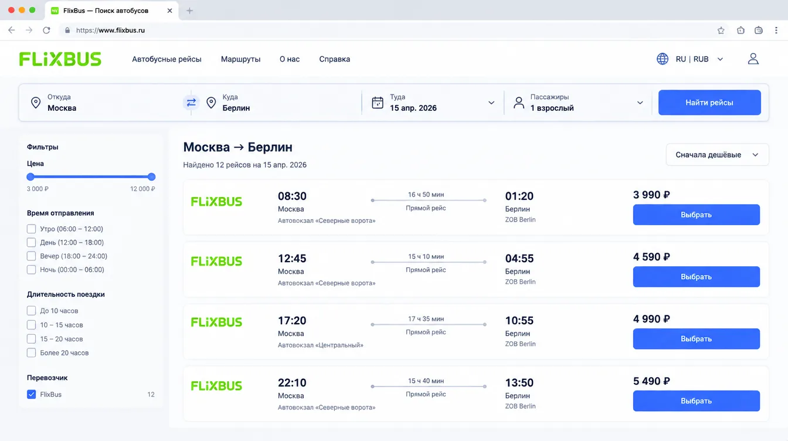Go to the Маршруты menu item
This screenshot has height=441, width=788.
(x=240, y=59)
